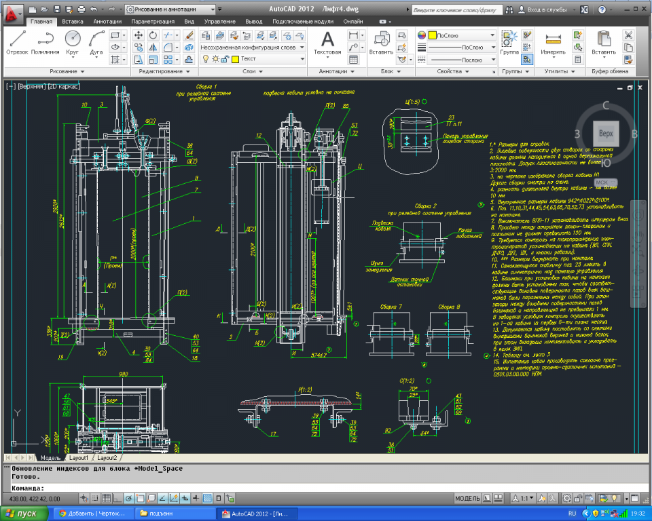This screenshot has height=521, width=652.
Task: Click the yellow layer color swatch next to Текст
Action: pos(235,59)
